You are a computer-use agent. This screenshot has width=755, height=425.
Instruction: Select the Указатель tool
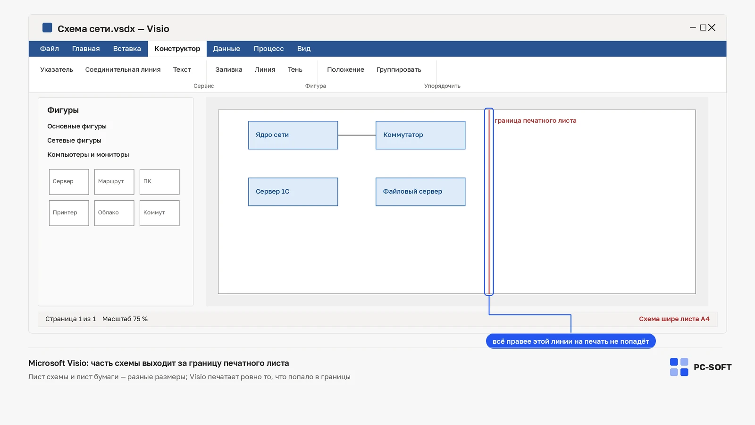[57, 69]
